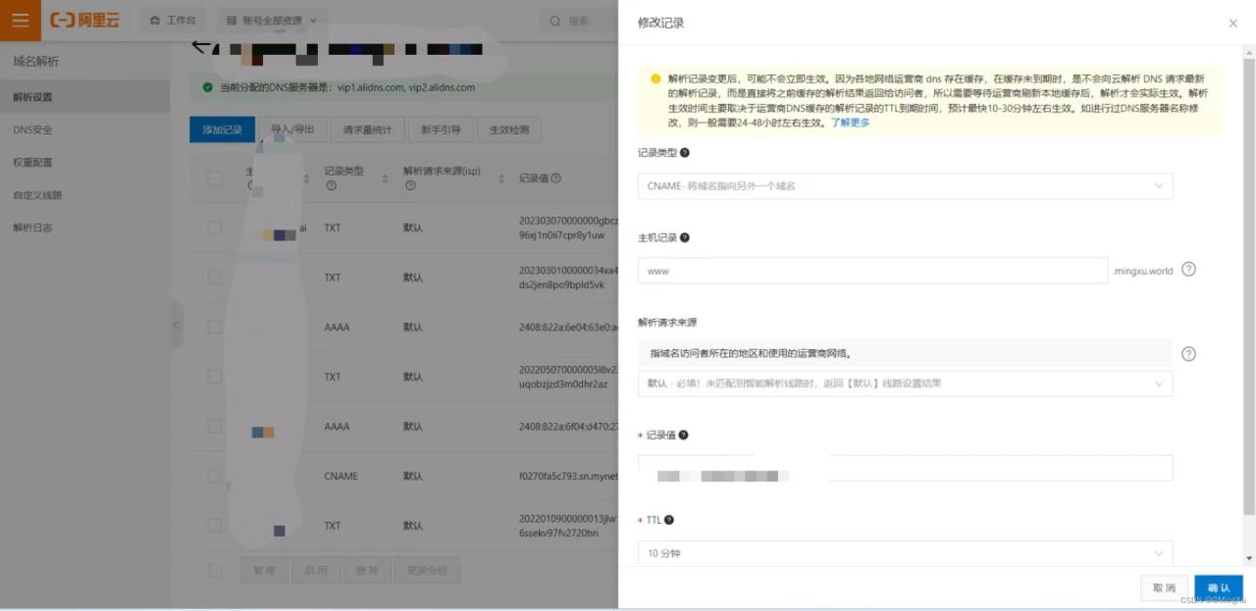Screen dimensions: 1256x611
Task: Click the 解析请求来源 help icon
Action: tap(1188, 354)
